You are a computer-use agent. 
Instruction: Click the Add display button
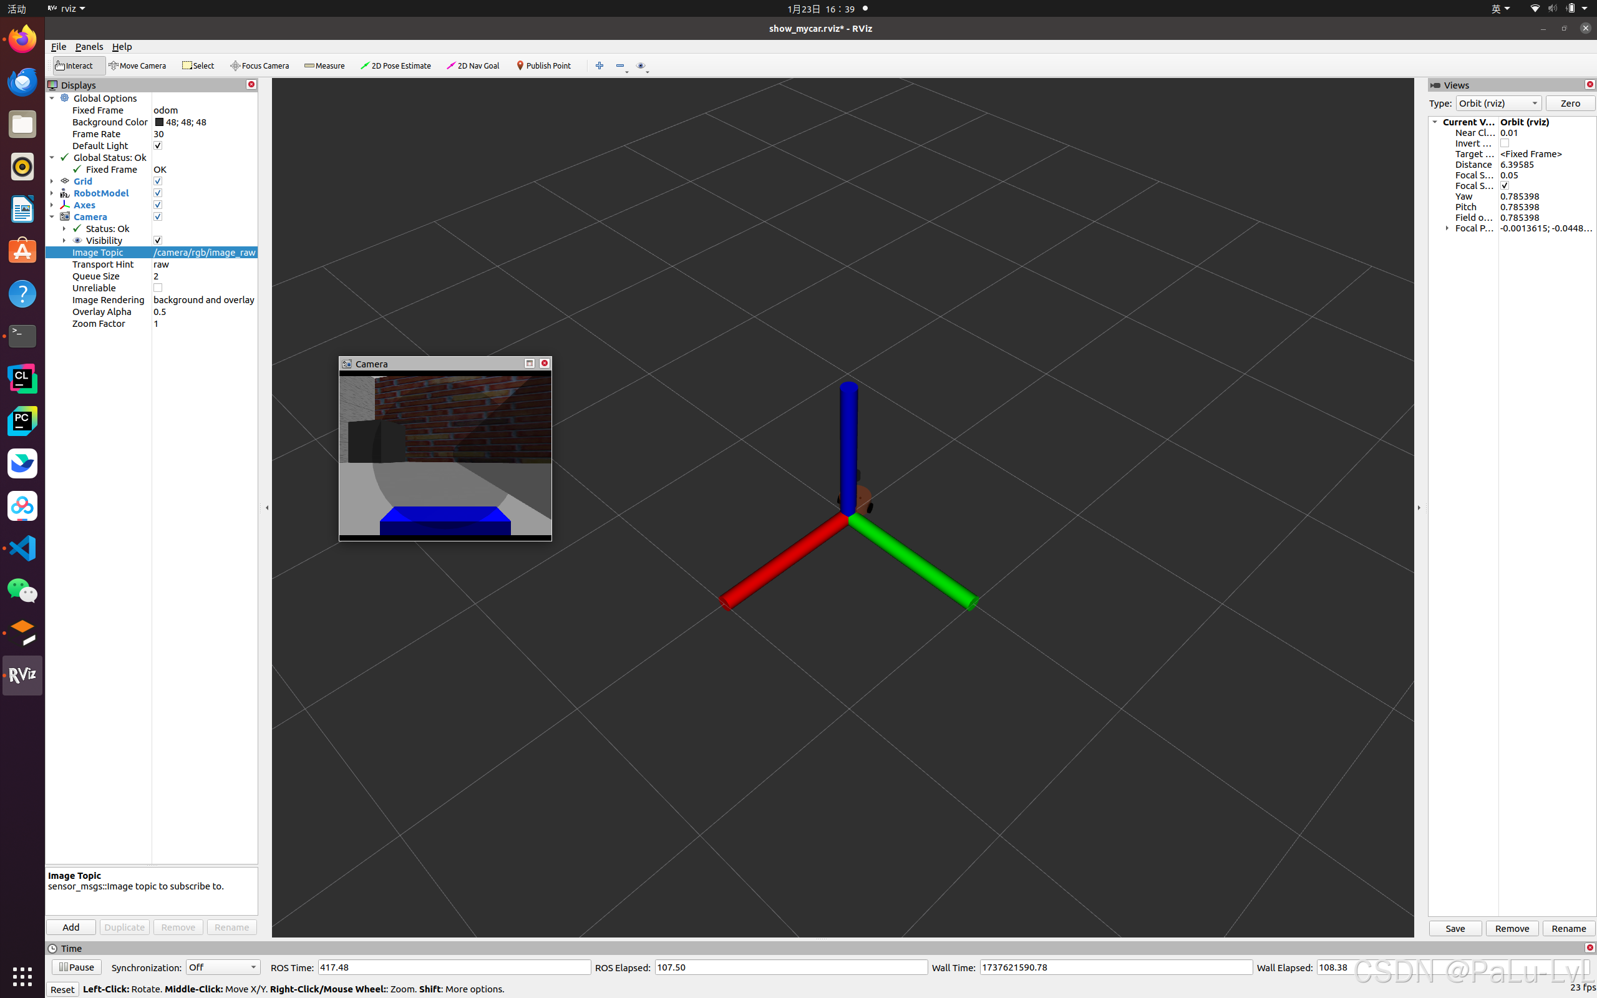pyautogui.click(x=70, y=928)
